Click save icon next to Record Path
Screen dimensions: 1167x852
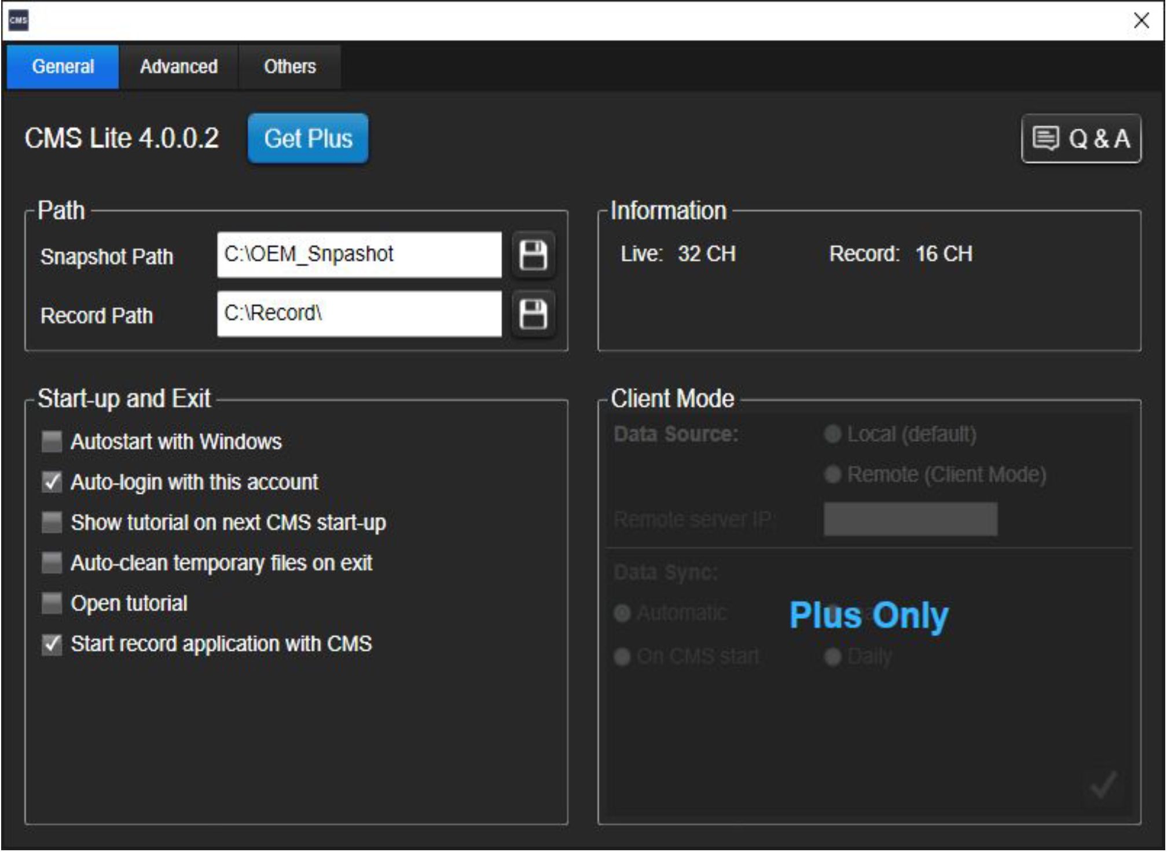(x=533, y=314)
